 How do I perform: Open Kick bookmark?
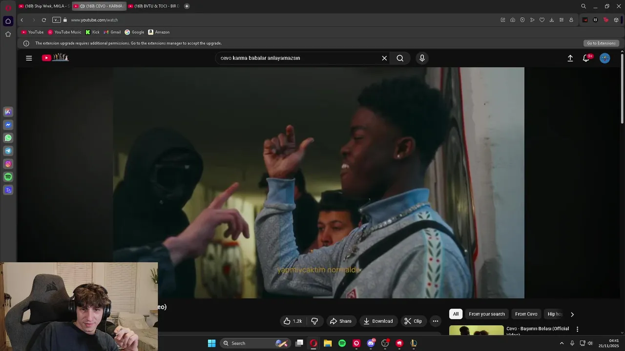point(92,32)
